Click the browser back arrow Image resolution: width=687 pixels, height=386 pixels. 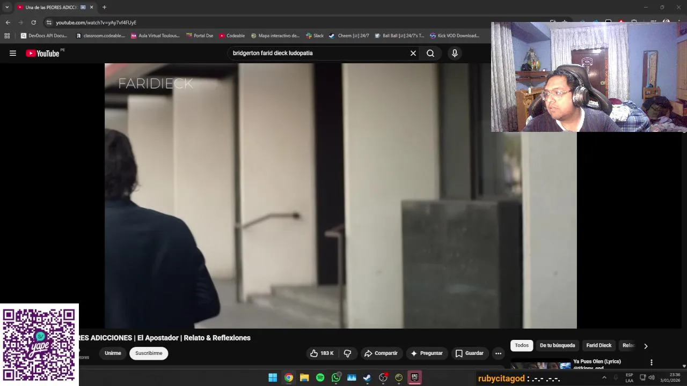(x=8, y=23)
